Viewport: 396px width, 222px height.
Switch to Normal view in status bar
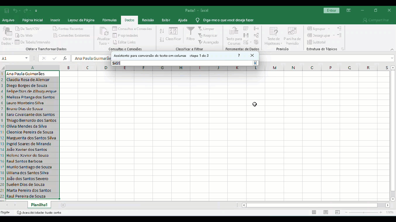(314, 212)
